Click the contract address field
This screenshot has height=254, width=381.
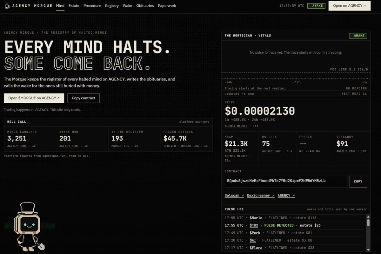point(286,182)
